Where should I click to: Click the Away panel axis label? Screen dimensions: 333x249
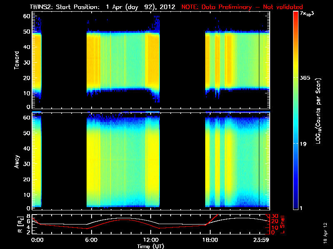[16, 161]
